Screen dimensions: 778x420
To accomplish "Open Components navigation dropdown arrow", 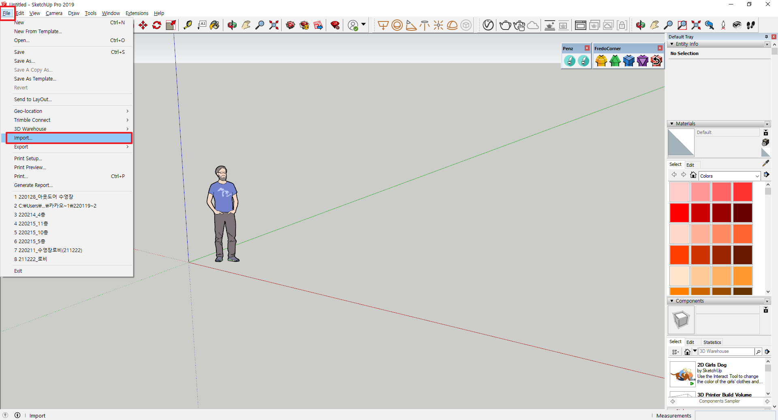I will [x=695, y=351].
